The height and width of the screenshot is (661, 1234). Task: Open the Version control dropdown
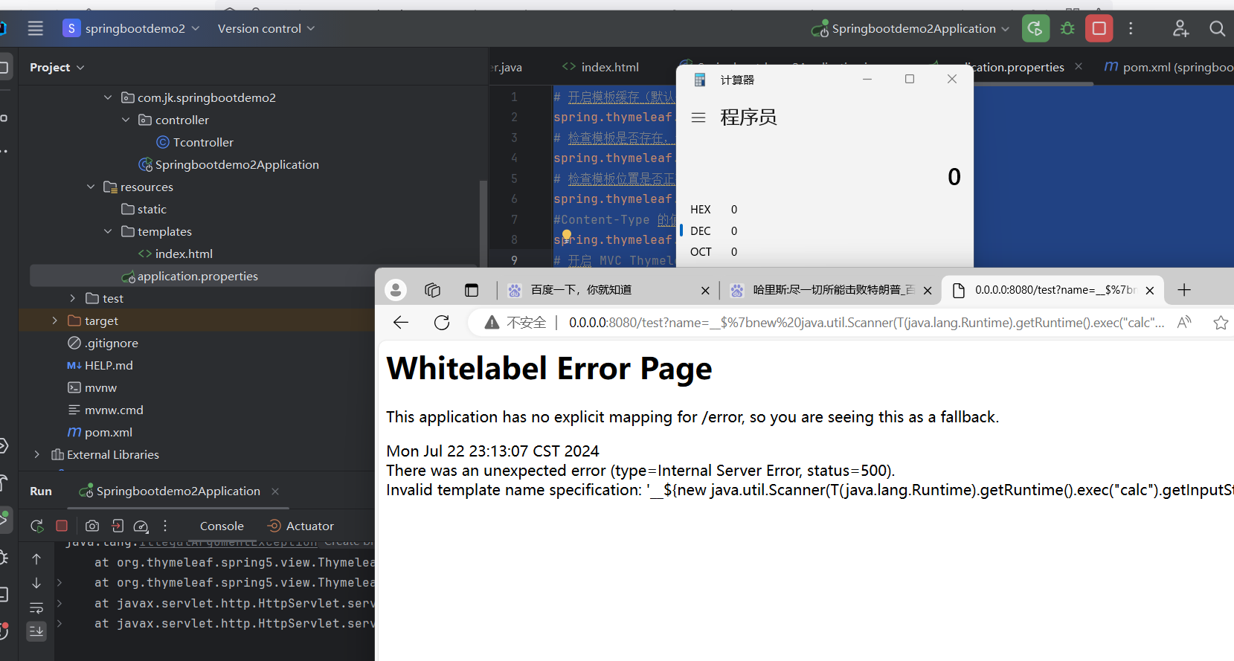tap(266, 28)
